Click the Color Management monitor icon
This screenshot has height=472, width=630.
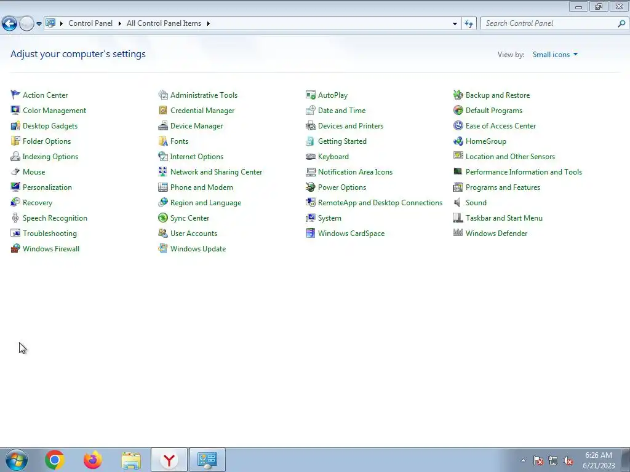15,110
